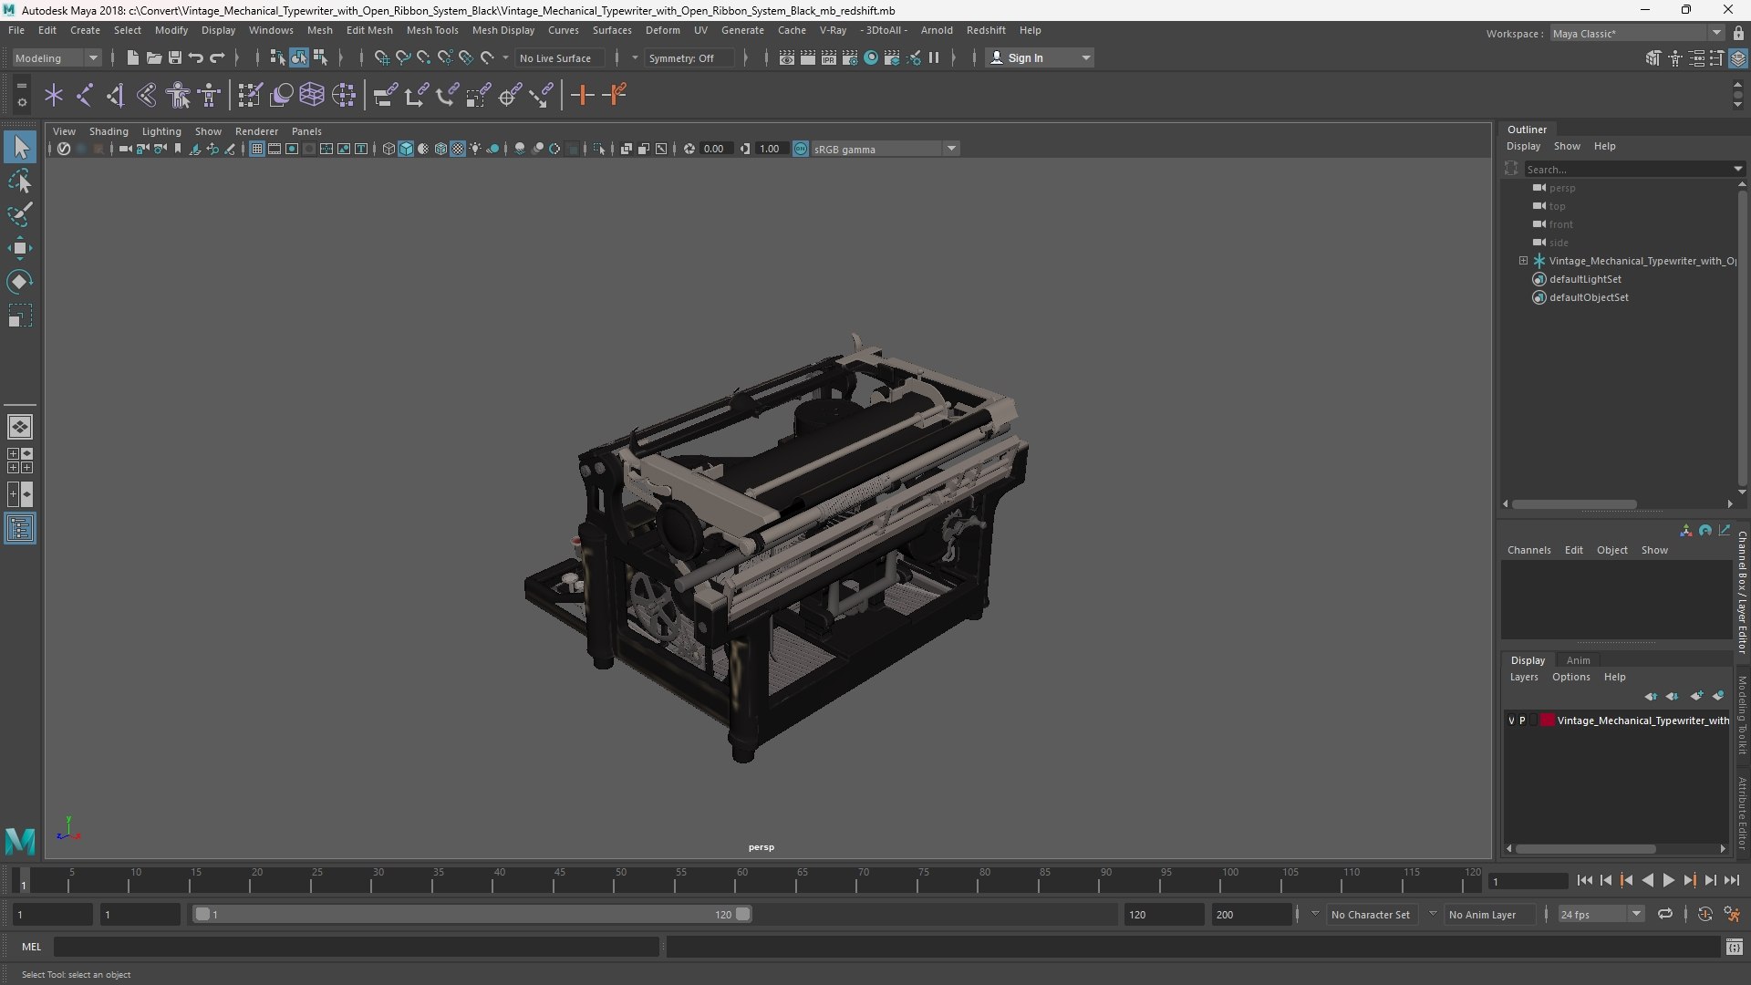The height and width of the screenshot is (985, 1751).
Task: Play the animation forwards
Action: pos(1668,880)
